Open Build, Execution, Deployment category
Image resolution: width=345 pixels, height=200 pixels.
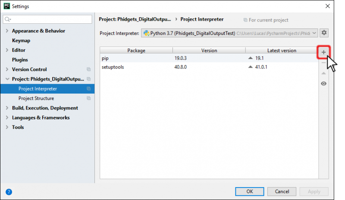point(45,108)
